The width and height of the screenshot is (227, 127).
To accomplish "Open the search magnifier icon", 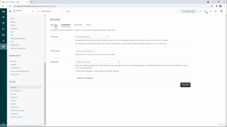I will point(176,11).
